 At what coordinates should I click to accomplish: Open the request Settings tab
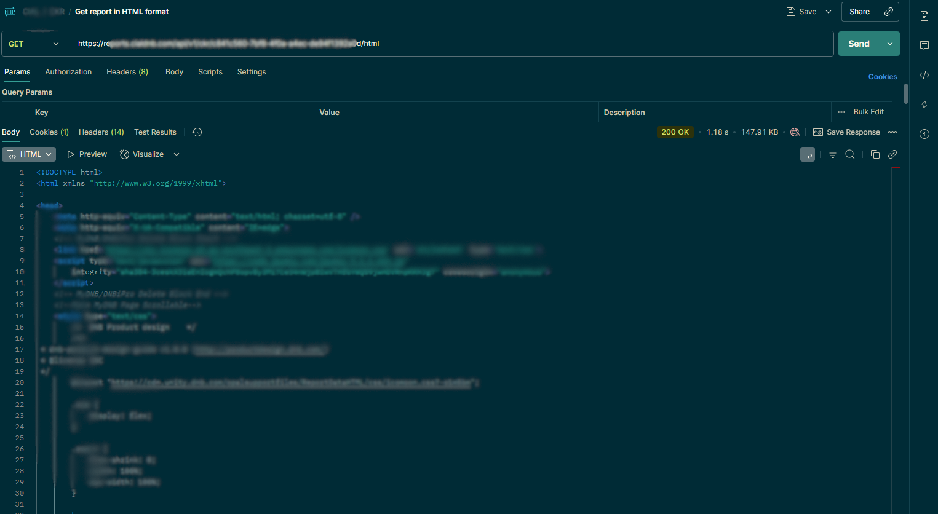point(252,72)
